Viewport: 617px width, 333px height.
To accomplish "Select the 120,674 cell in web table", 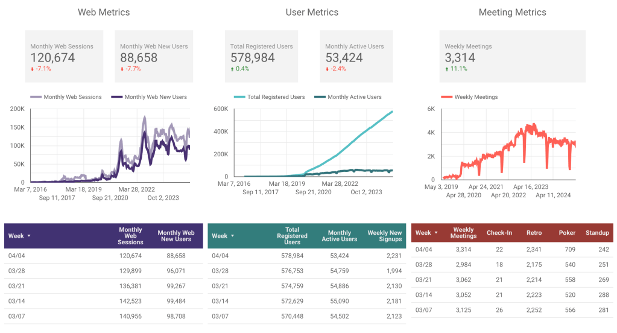I will click(130, 256).
